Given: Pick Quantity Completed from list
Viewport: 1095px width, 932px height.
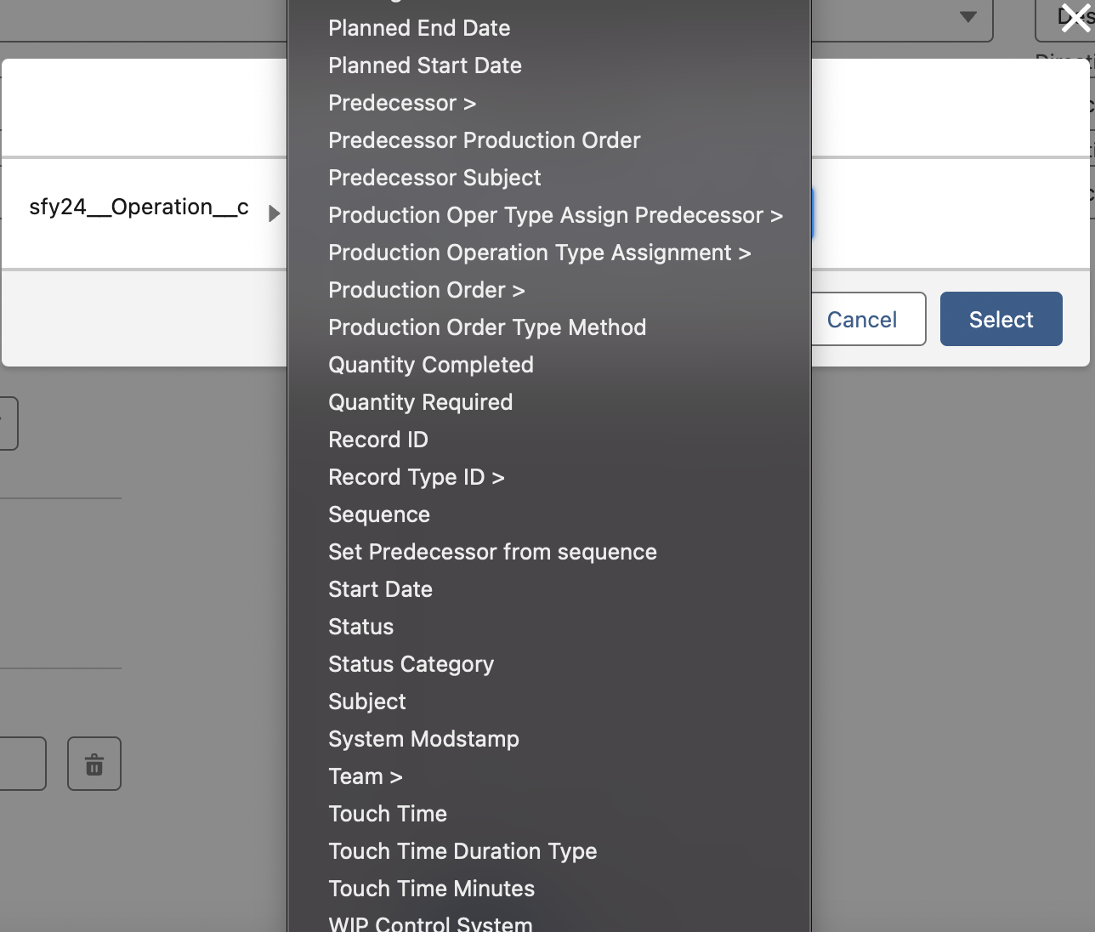Looking at the screenshot, I should (430, 365).
